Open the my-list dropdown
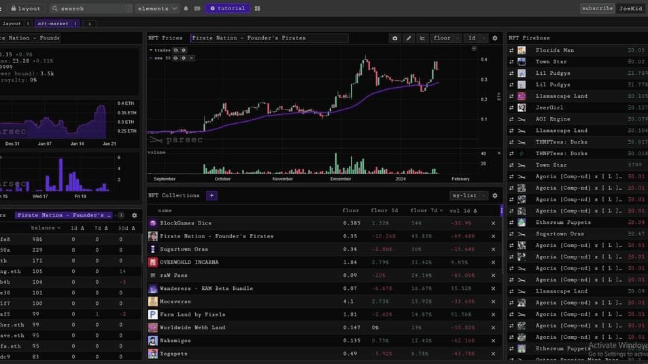The height and width of the screenshot is (364, 648). coord(468,196)
